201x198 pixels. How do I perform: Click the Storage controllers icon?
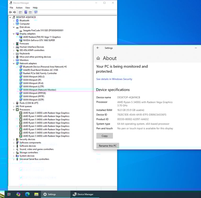coord(17,153)
